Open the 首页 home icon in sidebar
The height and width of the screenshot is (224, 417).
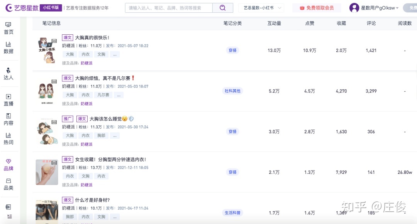click(x=8, y=27)
